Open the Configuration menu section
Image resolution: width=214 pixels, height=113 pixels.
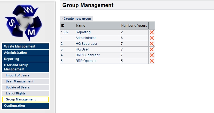(x=14, y=106)
